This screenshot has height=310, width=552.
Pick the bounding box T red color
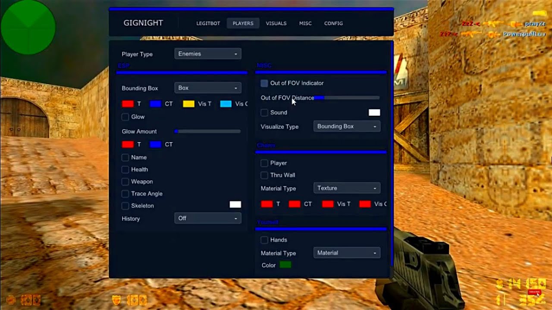click(128, 104)
